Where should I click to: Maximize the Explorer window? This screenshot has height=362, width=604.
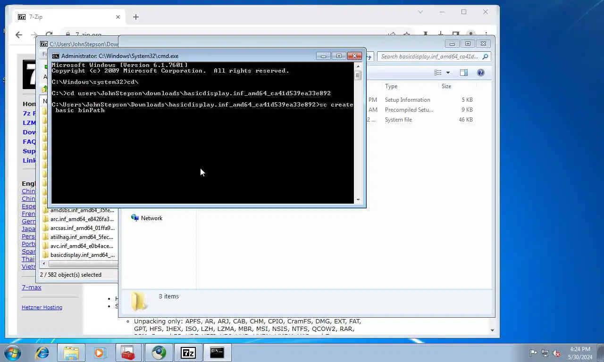tap(468, 44)
